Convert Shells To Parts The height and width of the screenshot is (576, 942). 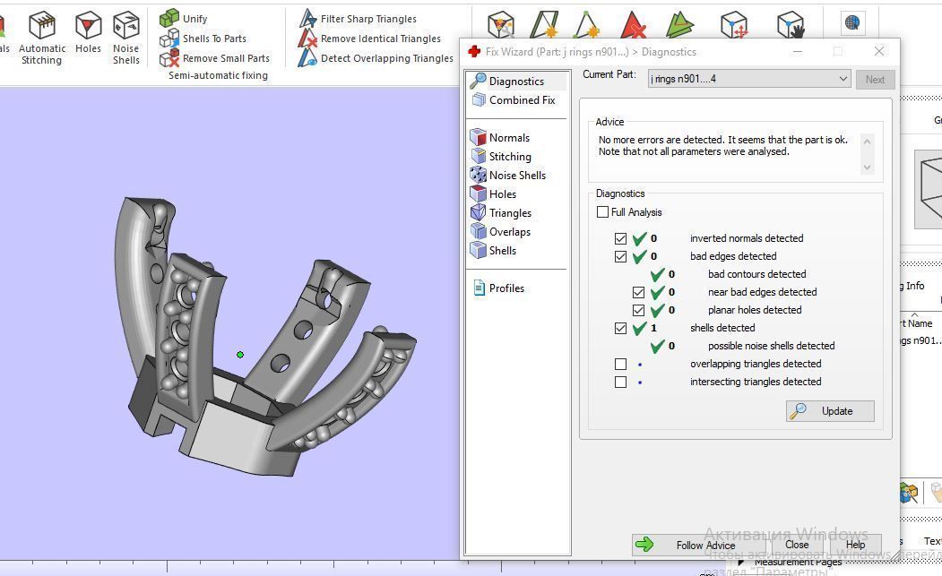coord(203,39)
